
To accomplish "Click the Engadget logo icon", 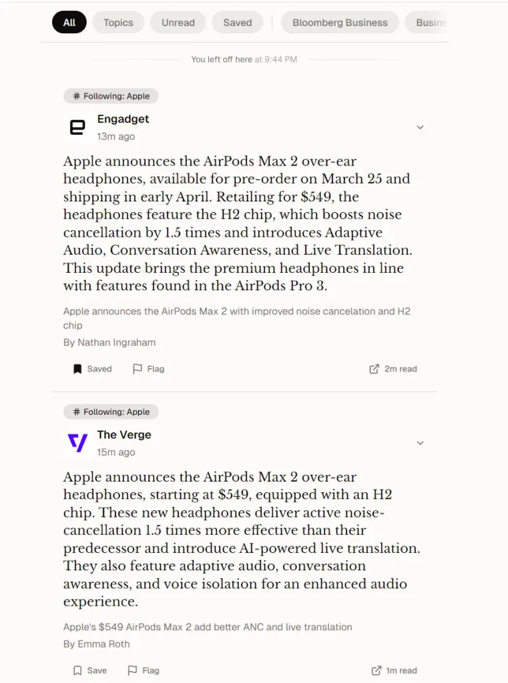I will click(x=78, y=127).
